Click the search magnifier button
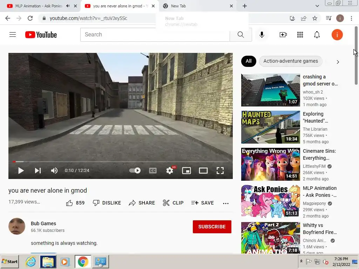 (x=241, y=35)
